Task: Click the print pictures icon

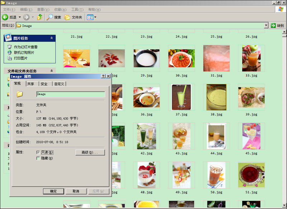Action: [10, 58]
